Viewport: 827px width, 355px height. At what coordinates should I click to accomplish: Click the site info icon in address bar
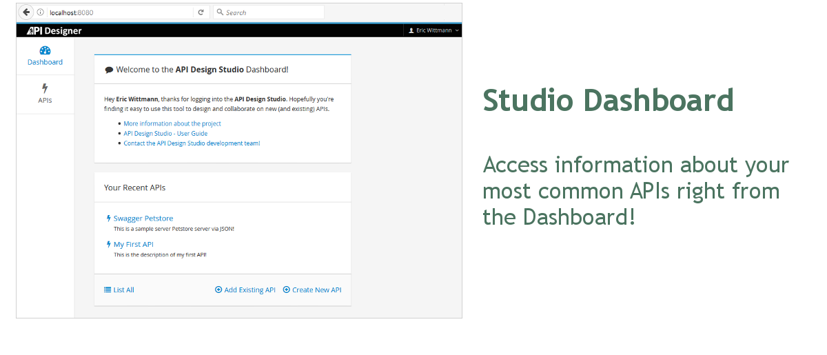[41, 12]
